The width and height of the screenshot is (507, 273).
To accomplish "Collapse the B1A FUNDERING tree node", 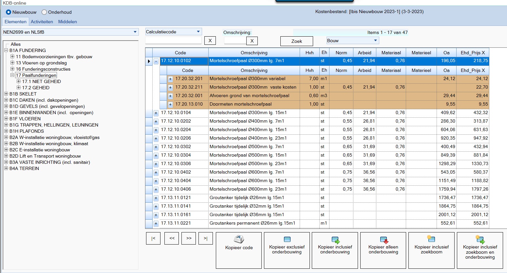I will coord(6,50).
